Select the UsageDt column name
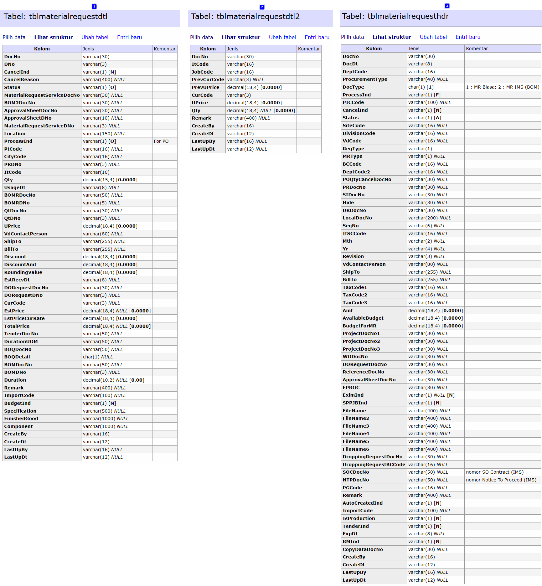 pyautogui.click(x=15, y=188)
